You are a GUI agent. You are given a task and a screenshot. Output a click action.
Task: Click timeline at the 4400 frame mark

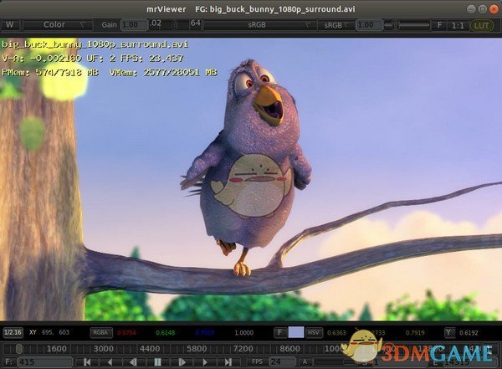coord(150,348)
